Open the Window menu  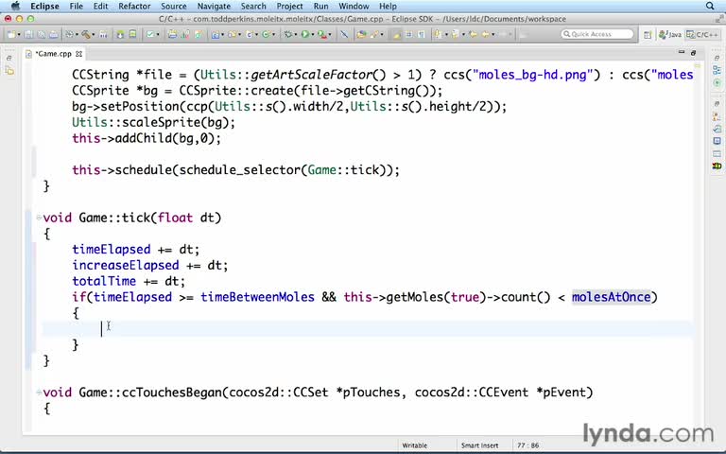(x=354, y=6)
